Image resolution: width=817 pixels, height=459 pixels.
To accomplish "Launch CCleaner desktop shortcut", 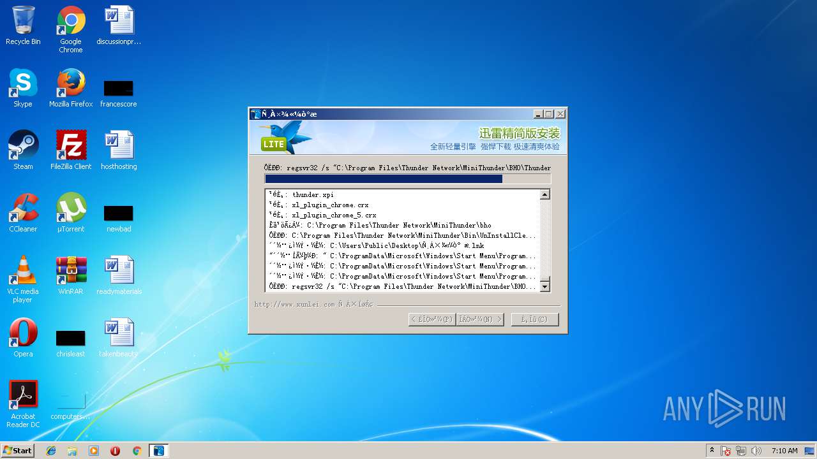I will pos(23,213).
